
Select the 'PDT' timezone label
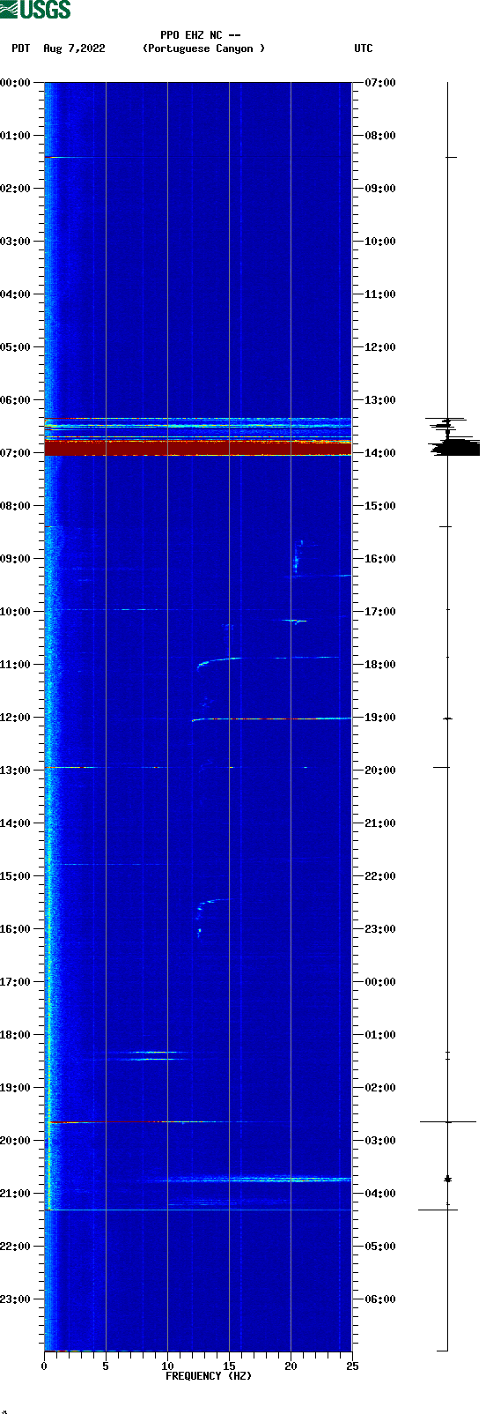tap(21, 48)
